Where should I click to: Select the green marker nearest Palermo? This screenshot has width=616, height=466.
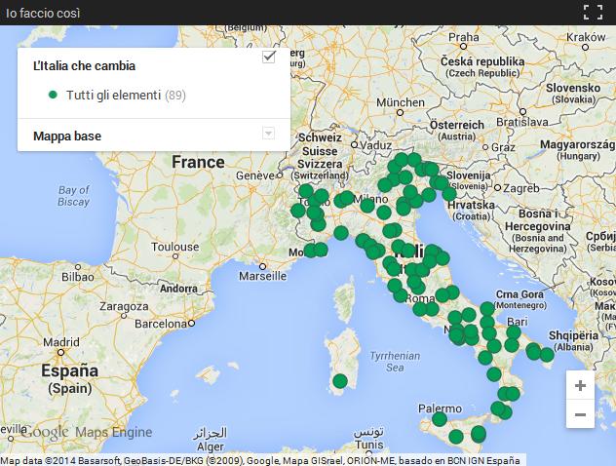pyautogui.click(x=440, y=419)
